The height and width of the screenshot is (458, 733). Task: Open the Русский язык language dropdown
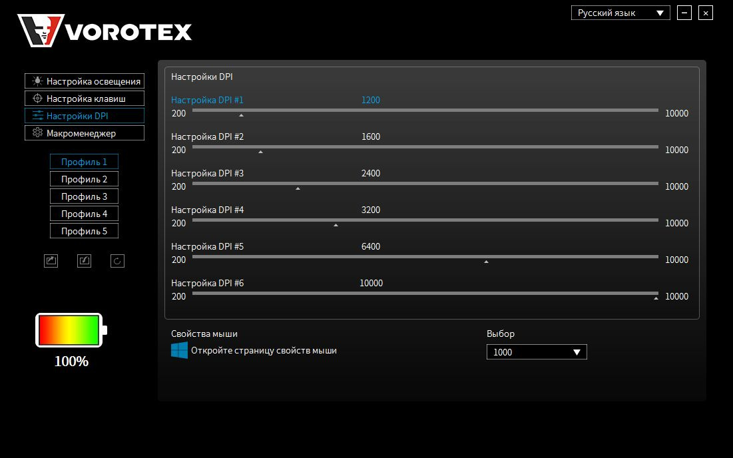[620, 12]
